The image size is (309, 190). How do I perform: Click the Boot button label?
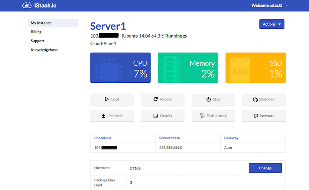(x=115, y=99)
